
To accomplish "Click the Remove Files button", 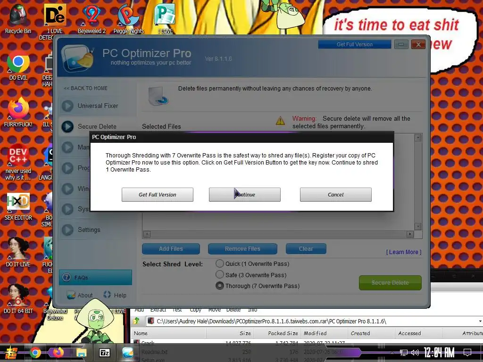I will 242,249.
